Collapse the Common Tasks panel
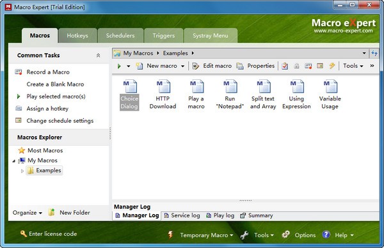384x248 pixels. pos(98,56)
